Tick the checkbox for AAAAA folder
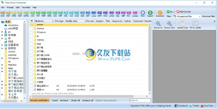Image resolution: width=217 pixels, height=109 pixels. coord(31,25)
